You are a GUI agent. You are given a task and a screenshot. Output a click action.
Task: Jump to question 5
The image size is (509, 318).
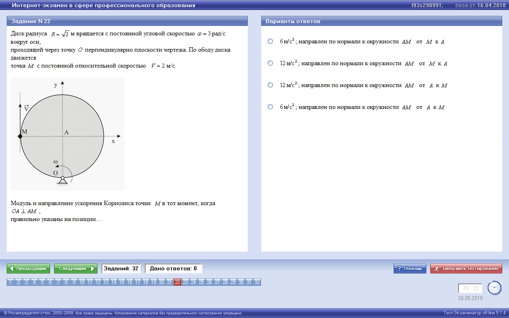click(43, 282)
